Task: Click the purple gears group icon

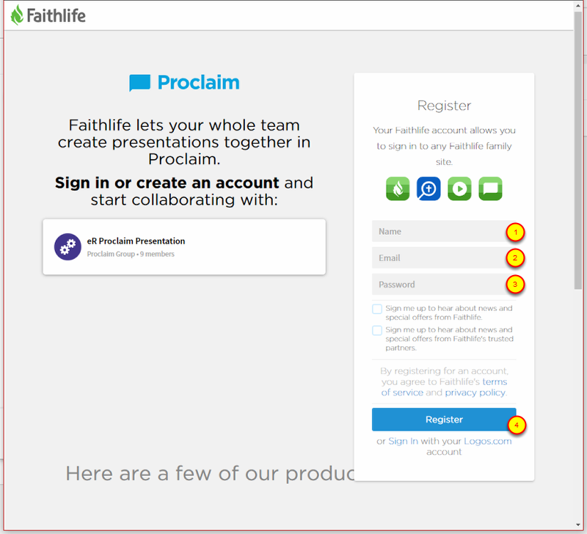Action: (68, 247)
